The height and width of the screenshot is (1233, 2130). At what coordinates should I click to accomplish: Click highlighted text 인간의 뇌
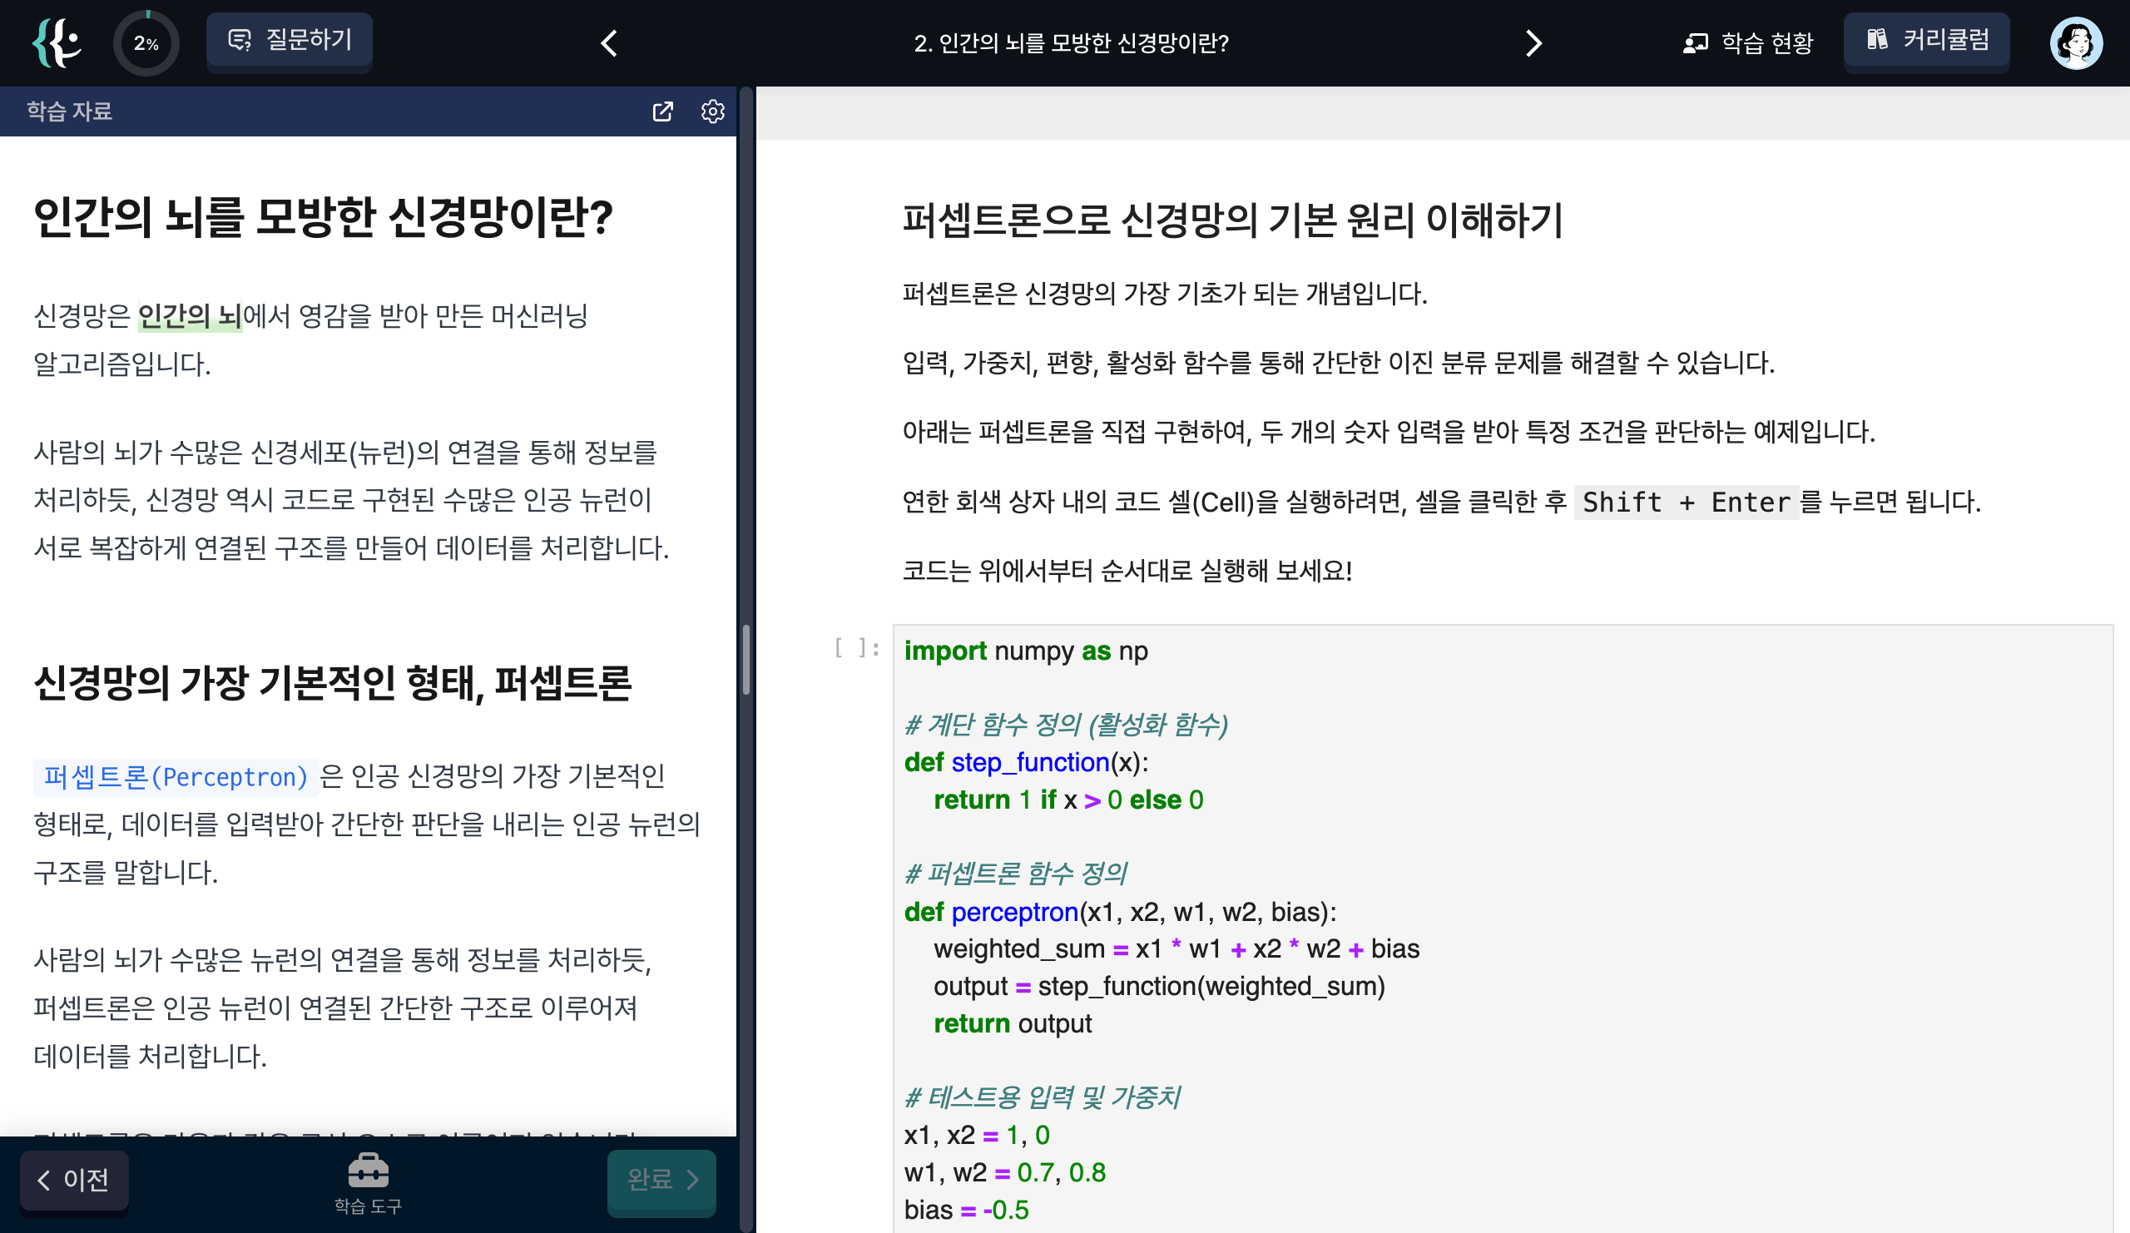(190, 316)
